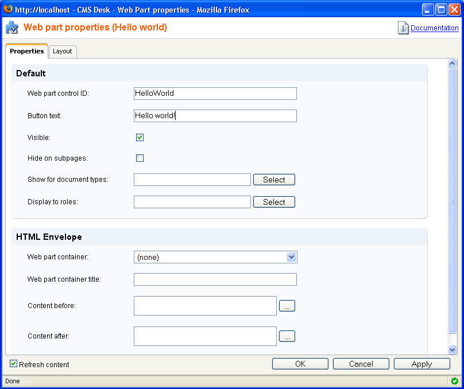Open the Content after editor ellipsis button
Screen dimensions: 464x389
287,336
